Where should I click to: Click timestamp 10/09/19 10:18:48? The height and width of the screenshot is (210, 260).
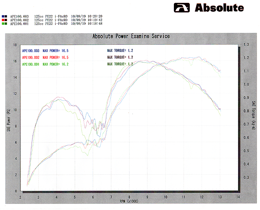(x=87, y=24)
